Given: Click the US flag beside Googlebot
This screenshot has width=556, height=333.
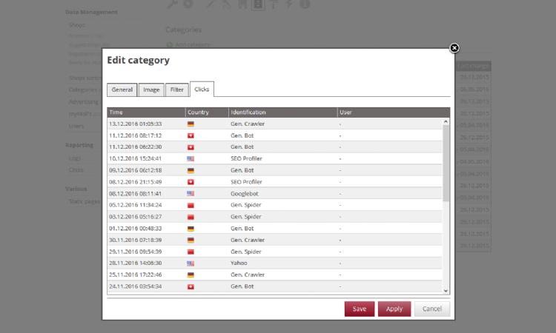Looking at the screenshot, I should [191, 193].
